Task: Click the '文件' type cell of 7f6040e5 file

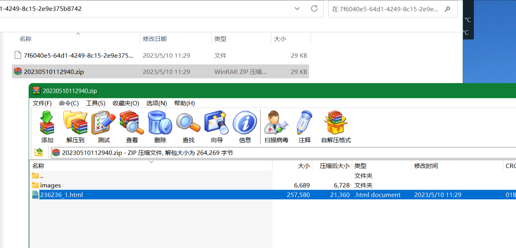Action: click(220, 56)
